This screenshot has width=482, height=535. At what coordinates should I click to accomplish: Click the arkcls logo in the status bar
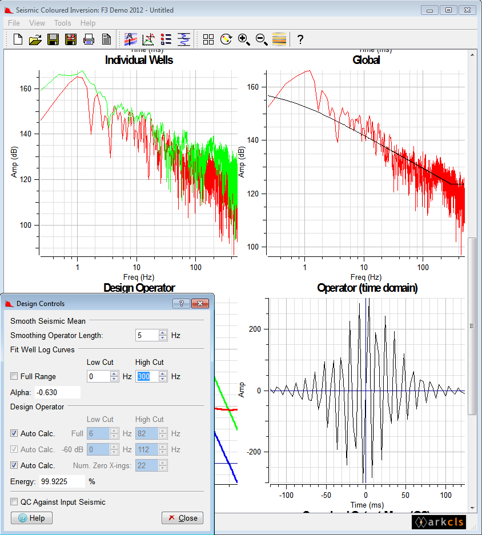tap(439, 522)
